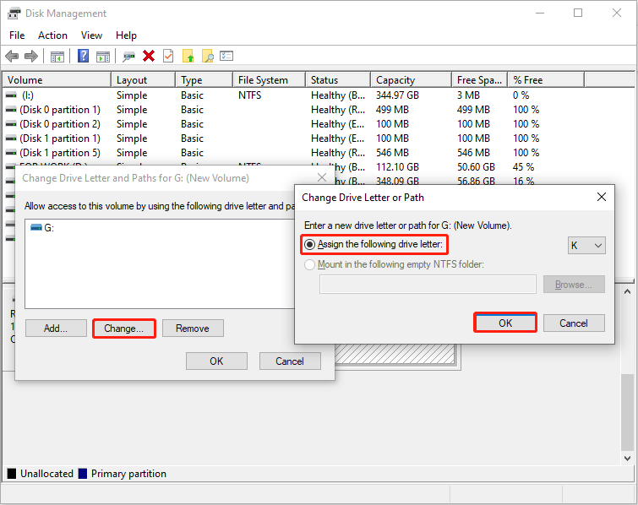Viewport: 638px width, 505px height.
Task: Click the Add... button
Action: coord(56,329)
